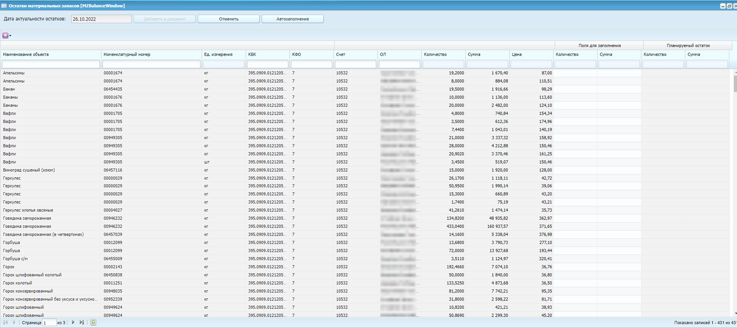
Task: Click quantity value 433,0400
Action: tap(455, 226)
